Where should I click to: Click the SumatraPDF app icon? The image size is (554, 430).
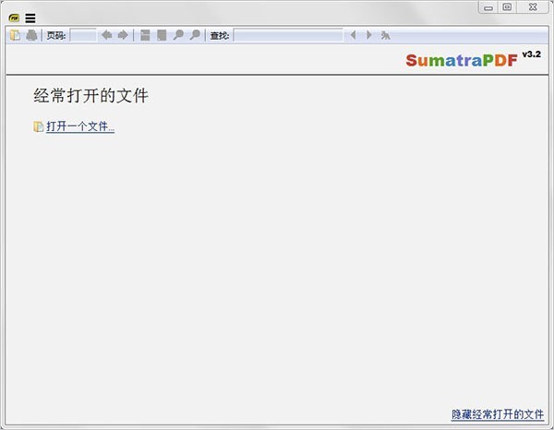point(14,18)
